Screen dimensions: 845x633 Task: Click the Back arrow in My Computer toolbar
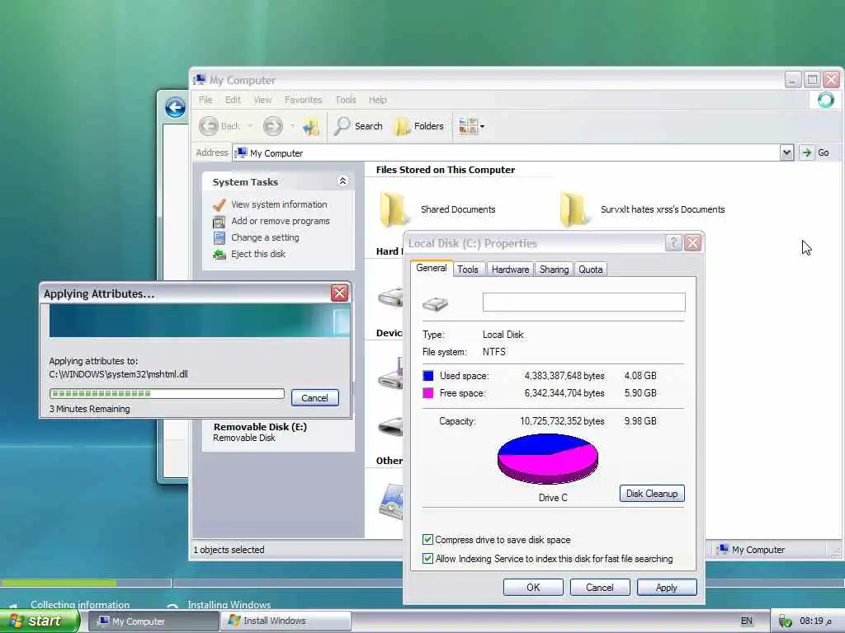tap(209, 126)
